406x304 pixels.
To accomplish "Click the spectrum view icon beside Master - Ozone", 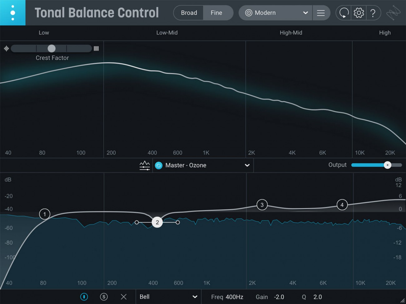I will [144, 165].
